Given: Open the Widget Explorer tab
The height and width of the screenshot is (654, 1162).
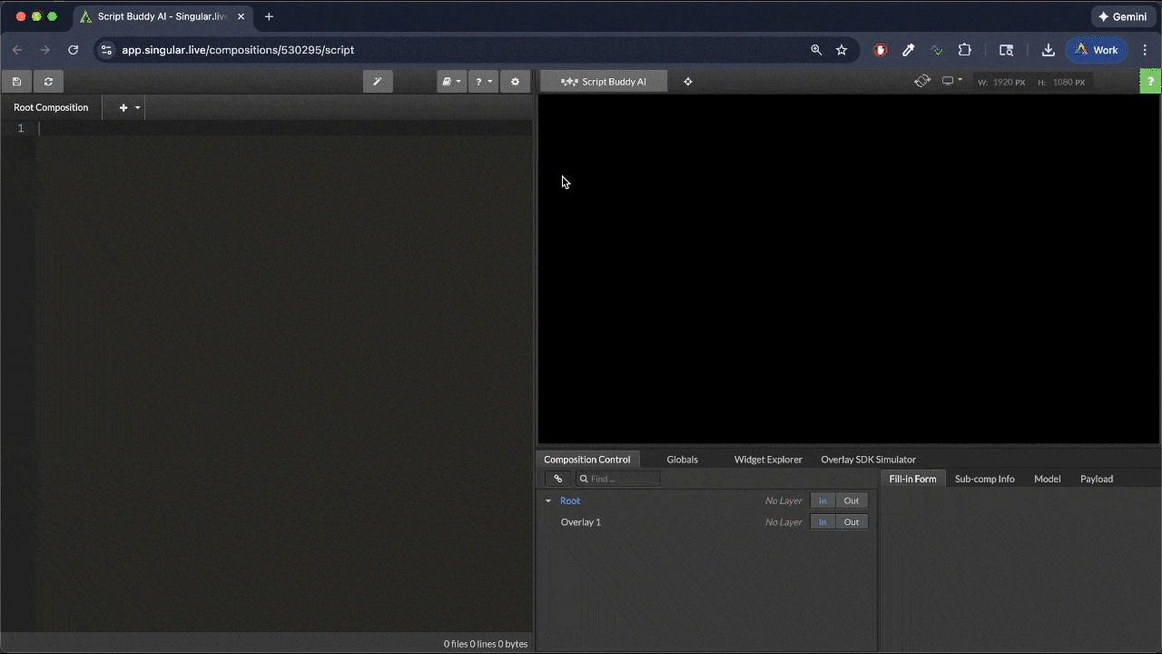Looking at the screenshot, I should [x=768, y=460].
